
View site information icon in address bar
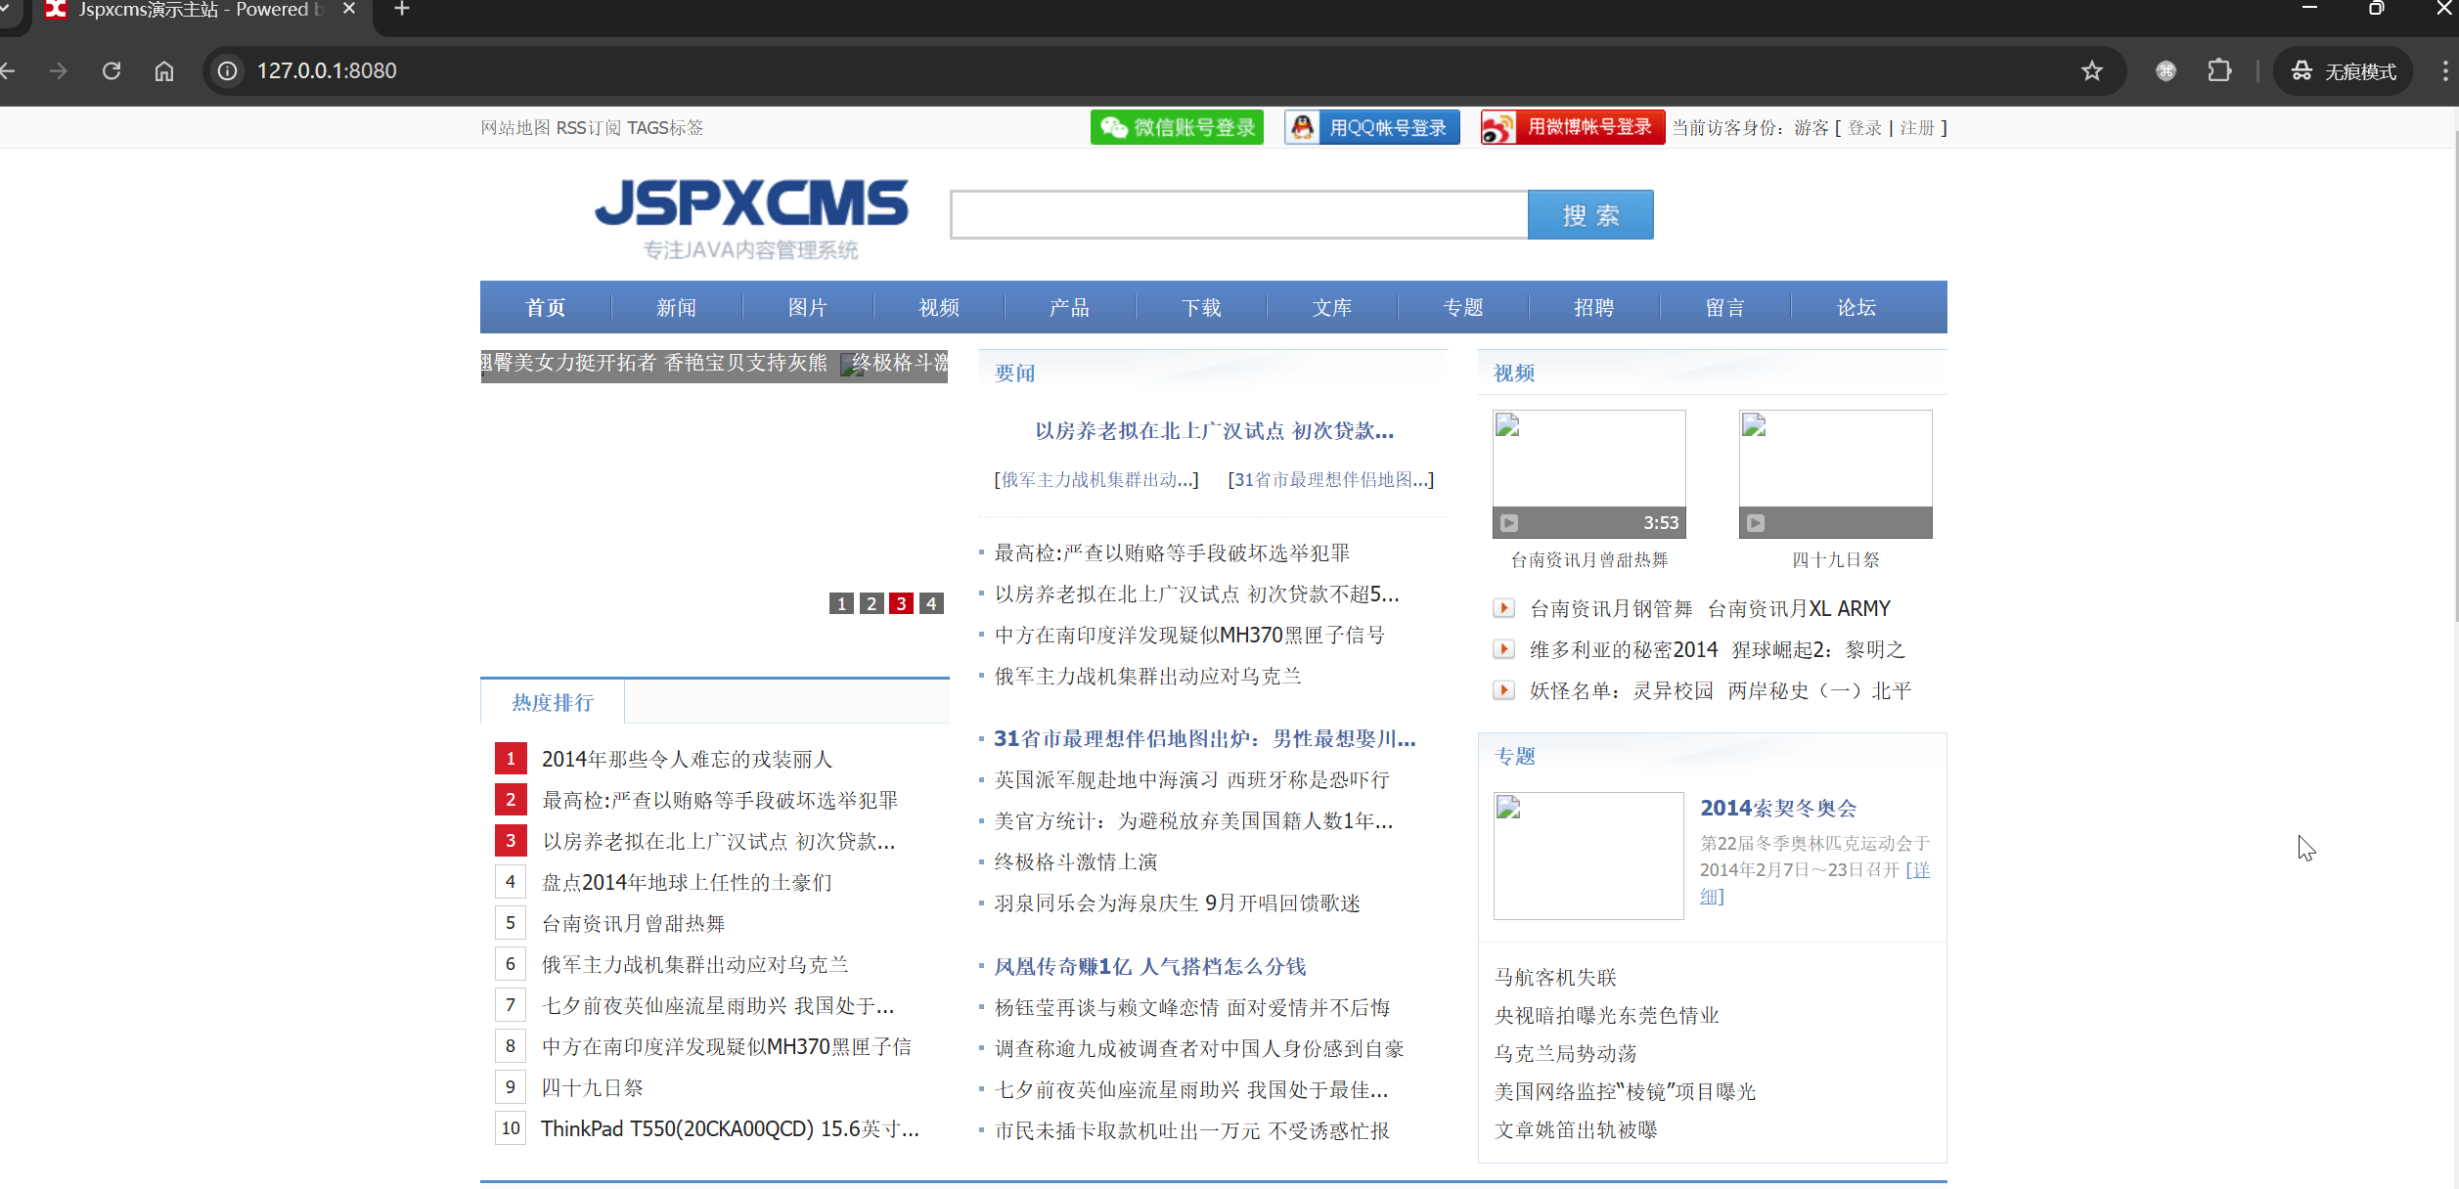[x=227, y=70]
